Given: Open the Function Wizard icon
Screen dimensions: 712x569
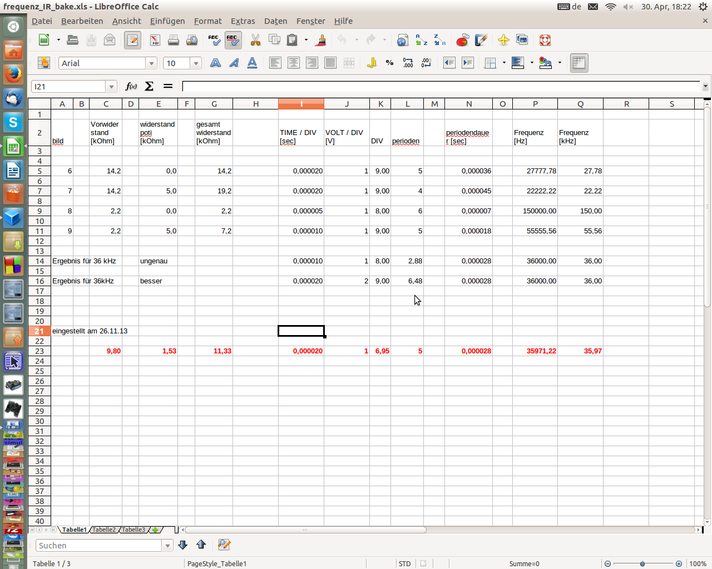Looking at the screenshot, I should 131,86.
